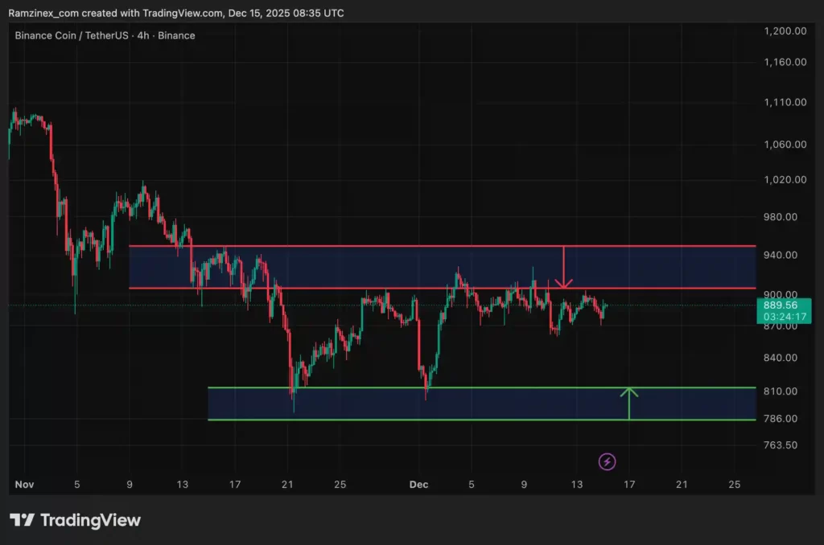Click the purple lightning bolt icon
The image size is (824, 545).
pyautogui.click(x=608, y=461)
